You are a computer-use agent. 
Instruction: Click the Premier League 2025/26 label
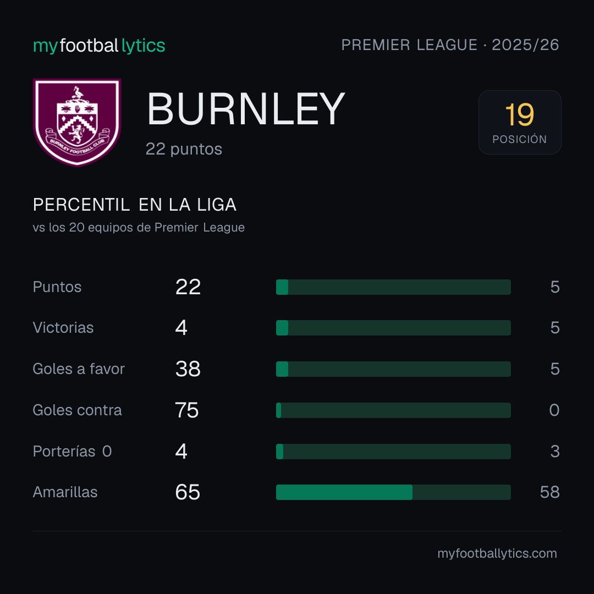450,45
